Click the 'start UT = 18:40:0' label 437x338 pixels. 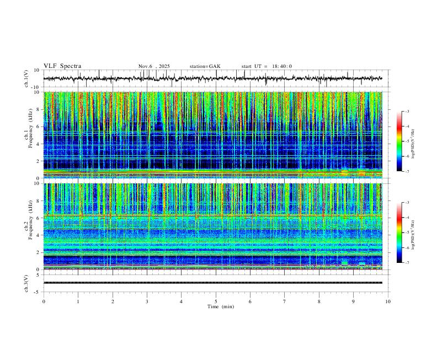point(267,66)
